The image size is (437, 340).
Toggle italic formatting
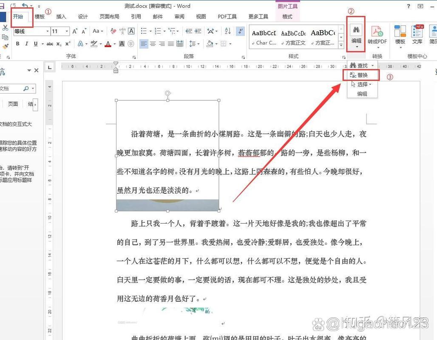click(x=27, y=43)
